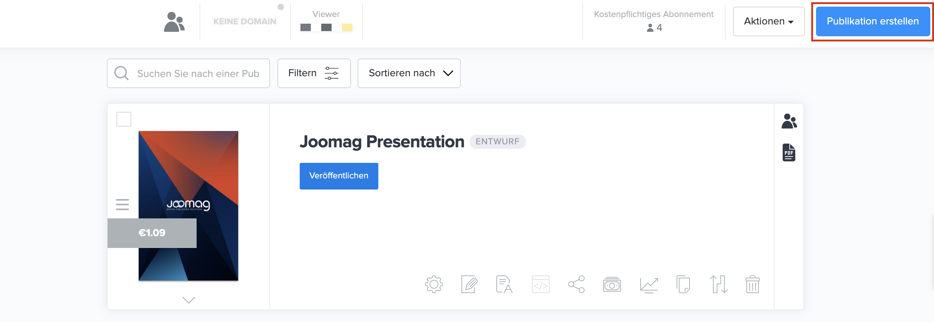Select the Joomag Presentation checkbox
This screenshot has height=322, width=934.
pyautogui.click(x=124, y=119)
